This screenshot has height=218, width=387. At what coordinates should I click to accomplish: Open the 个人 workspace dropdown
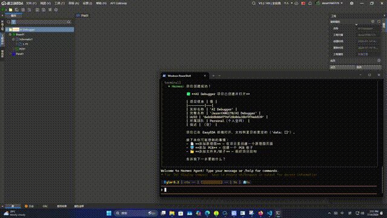click(x=288, y=3)
